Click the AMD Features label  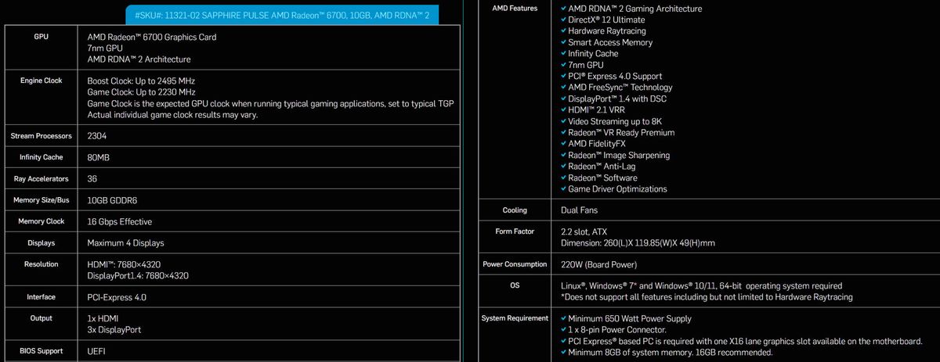tap(515, 9)
